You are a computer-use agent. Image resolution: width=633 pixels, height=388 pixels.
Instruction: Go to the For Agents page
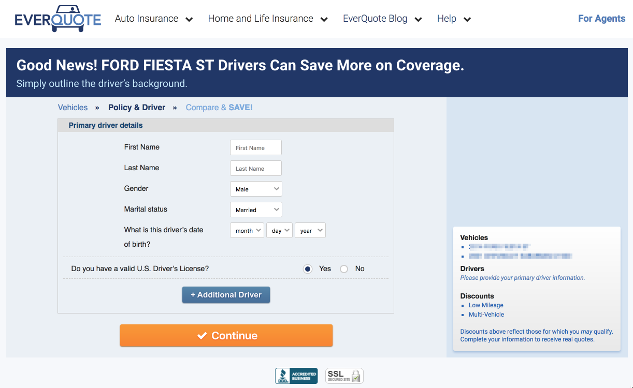pyautogui.click(x=602, y=19)
